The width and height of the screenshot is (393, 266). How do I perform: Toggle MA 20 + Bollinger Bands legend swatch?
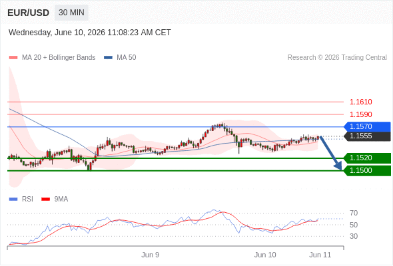[x=13, y=58]
